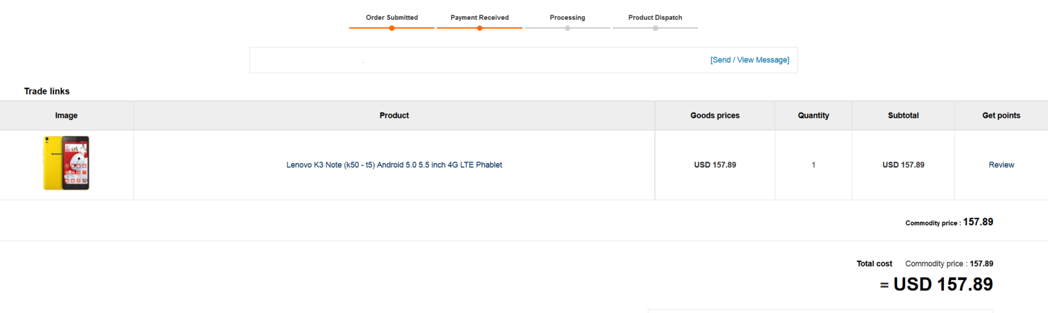Click the large USD 157.89 total
The width and height of the screenshot is (1048, 313).
coord(943,284)
